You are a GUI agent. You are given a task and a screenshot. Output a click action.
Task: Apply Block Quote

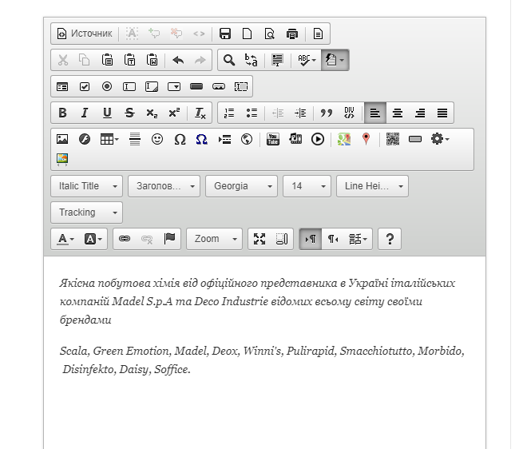coord(326,113)
